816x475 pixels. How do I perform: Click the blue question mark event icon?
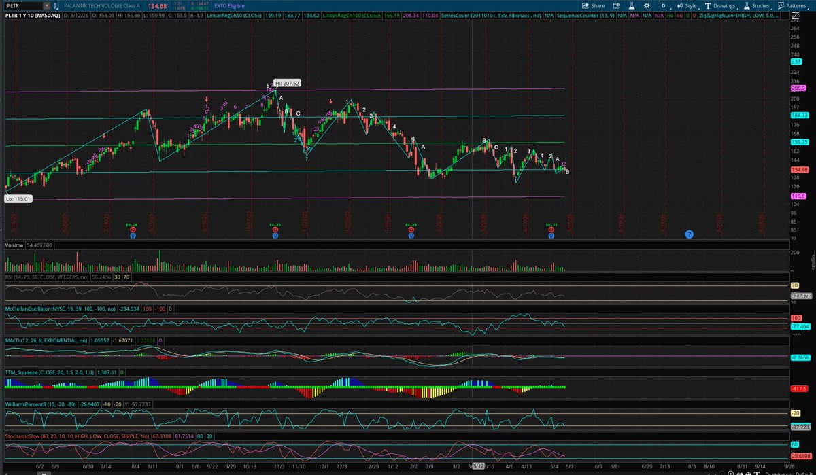pyautogui.click(x=689, y=234)
